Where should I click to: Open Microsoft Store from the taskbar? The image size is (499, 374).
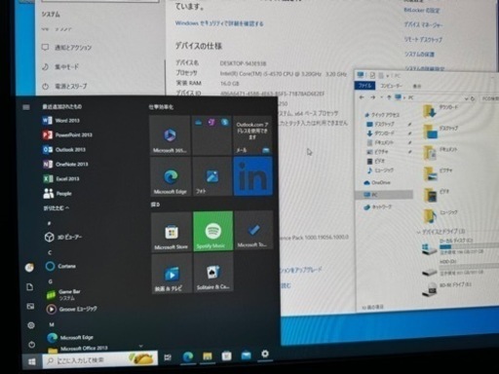(226, 355)
